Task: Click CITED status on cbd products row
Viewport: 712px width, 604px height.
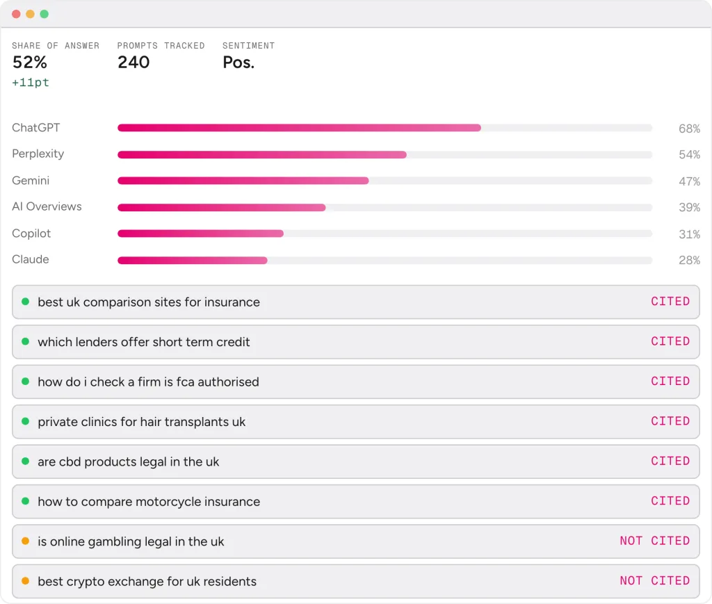Action: click(670, 461)
